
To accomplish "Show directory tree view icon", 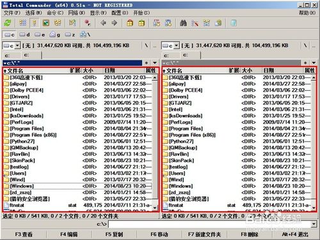I will [x=58, y=23].
